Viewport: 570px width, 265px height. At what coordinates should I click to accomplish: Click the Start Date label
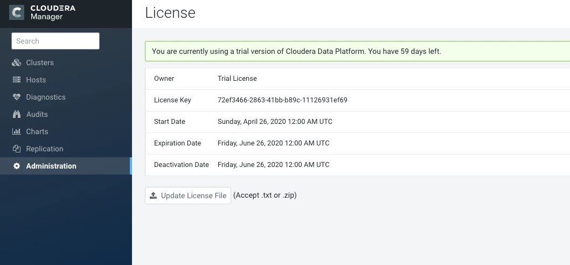(169, 121)
